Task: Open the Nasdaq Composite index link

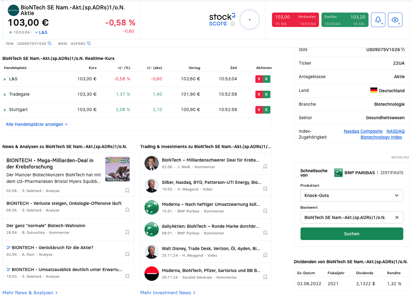Action: pyautogui.click(x=363, y=131)
